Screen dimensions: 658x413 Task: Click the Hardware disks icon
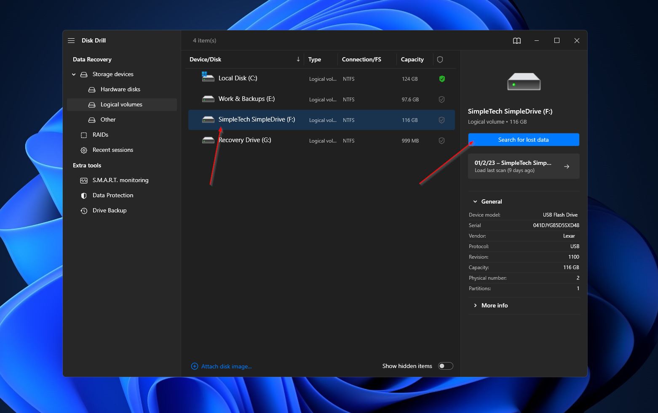tap(92, 90)
